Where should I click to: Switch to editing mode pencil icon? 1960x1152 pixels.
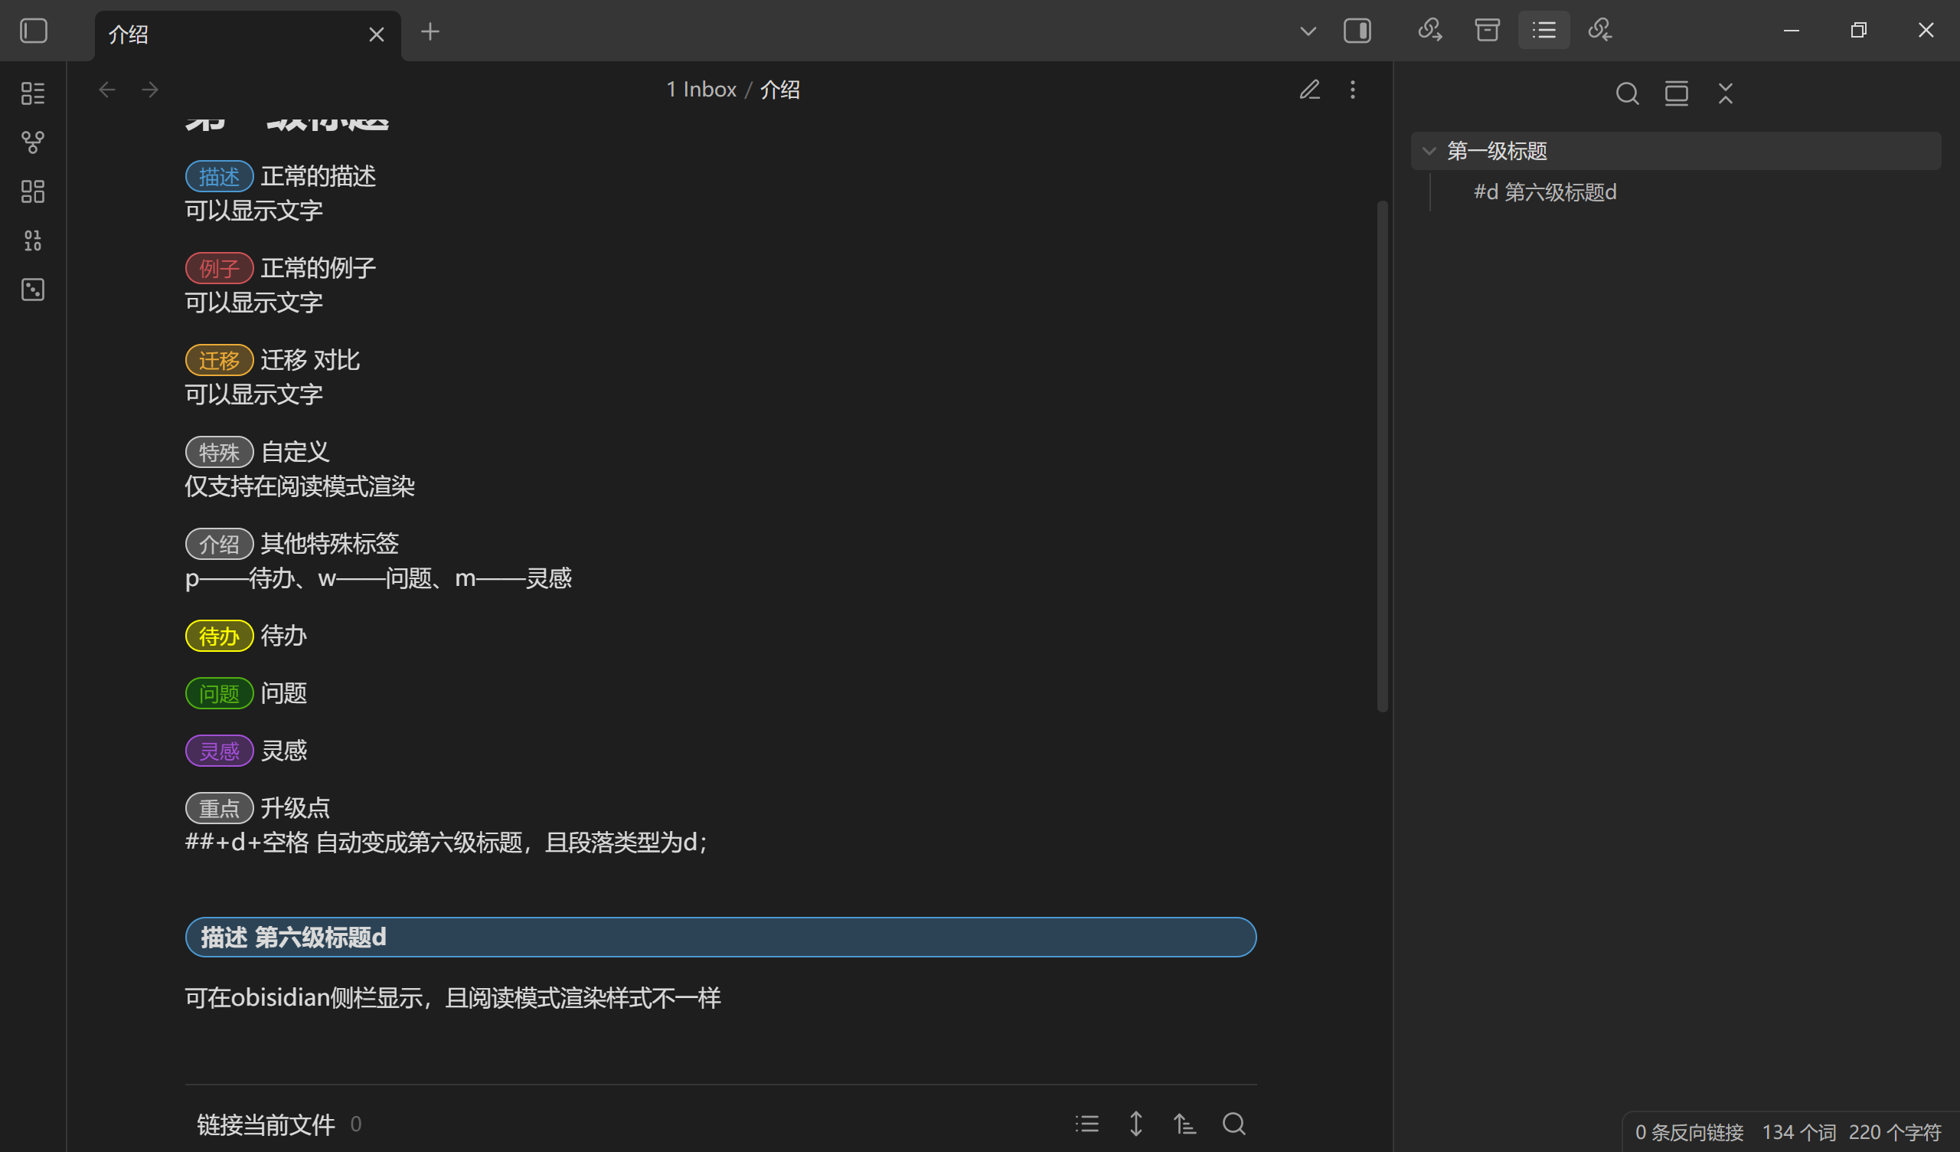(x=1309, y=90)
